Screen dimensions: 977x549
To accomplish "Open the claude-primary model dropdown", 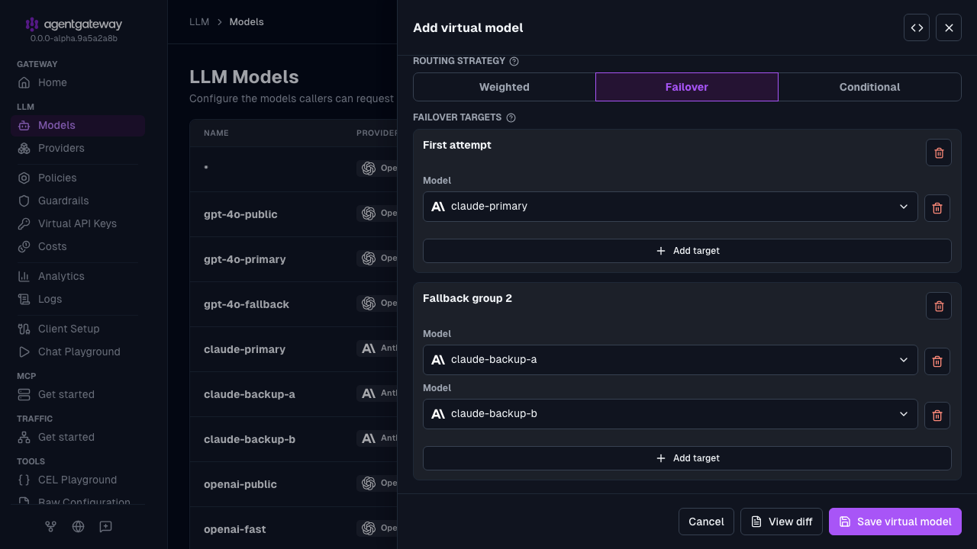I will [670, 207].
